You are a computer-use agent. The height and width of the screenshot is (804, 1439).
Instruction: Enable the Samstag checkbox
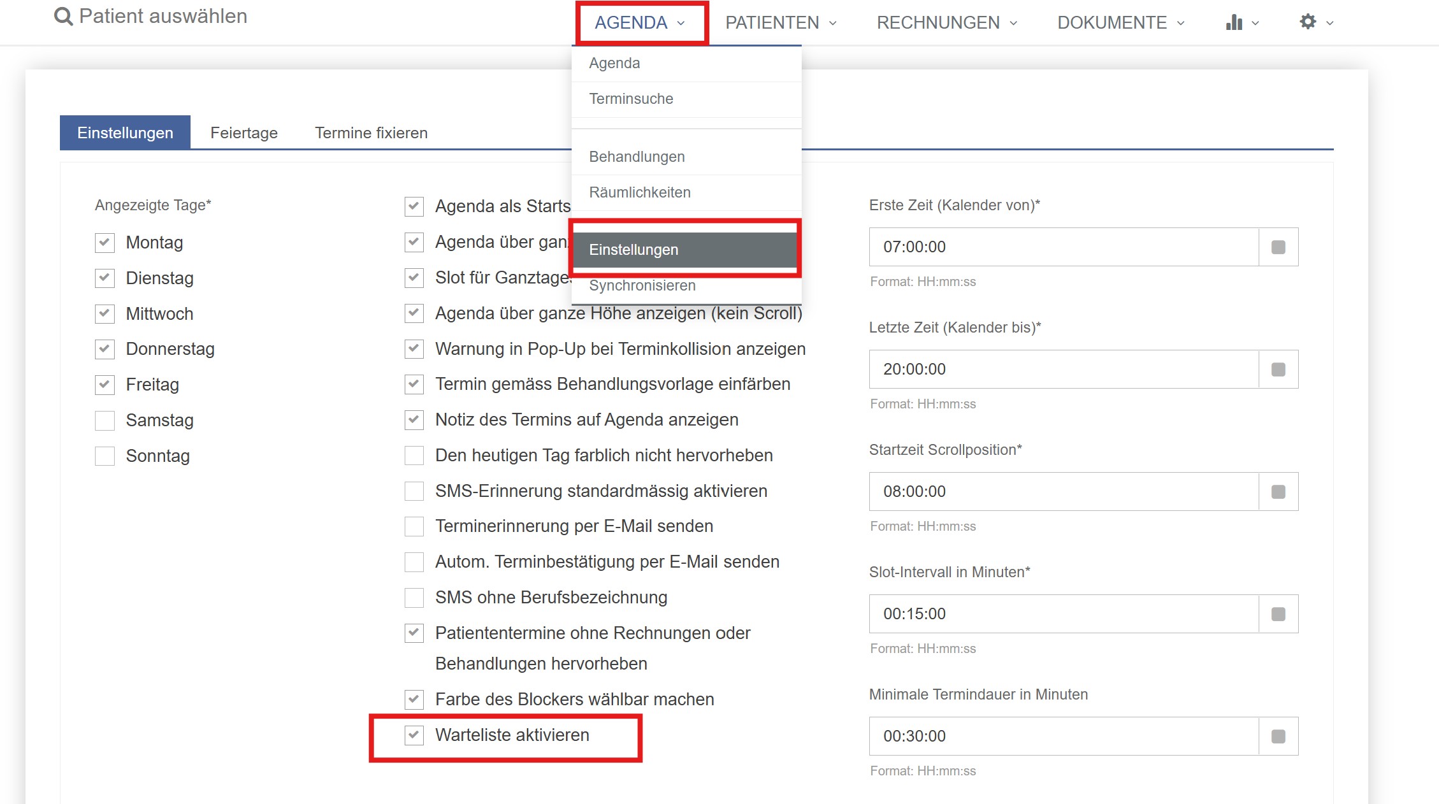pyautogui.click(x=105, y=420)
